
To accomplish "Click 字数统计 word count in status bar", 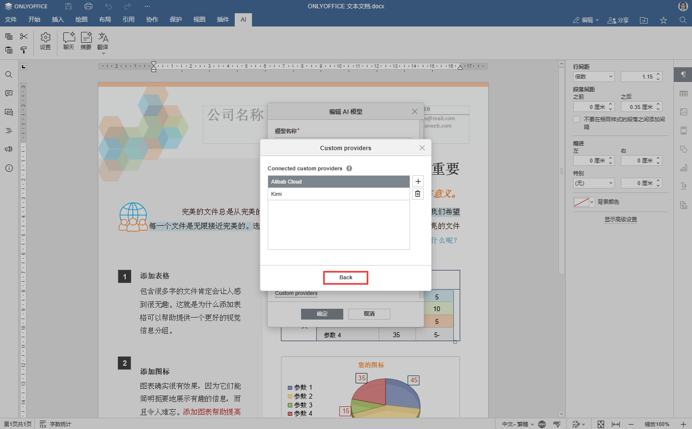I will pos(55,424).
